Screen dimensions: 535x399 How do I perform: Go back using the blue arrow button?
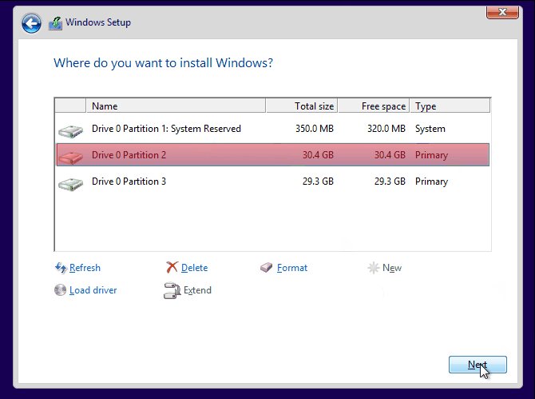point(31,23)
